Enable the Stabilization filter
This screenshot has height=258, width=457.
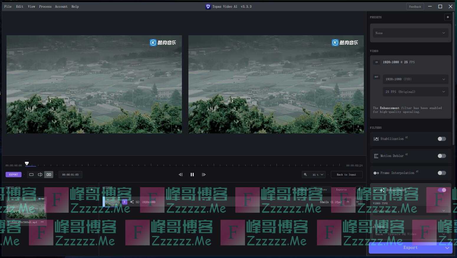click(442, 139)
